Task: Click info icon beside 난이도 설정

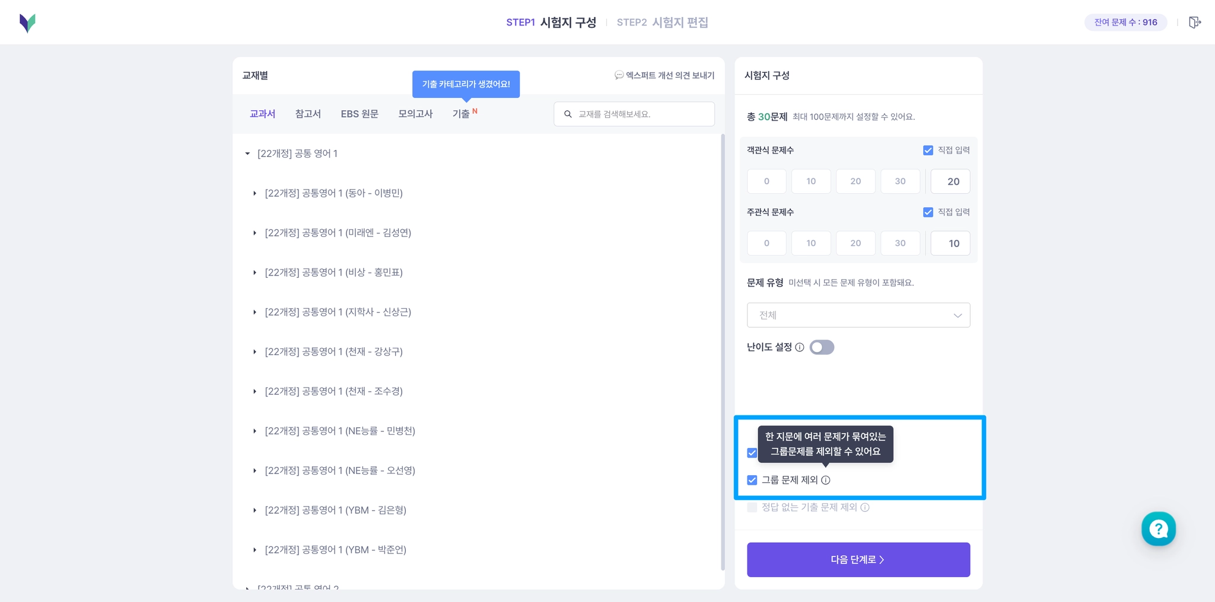Action: 800,347
